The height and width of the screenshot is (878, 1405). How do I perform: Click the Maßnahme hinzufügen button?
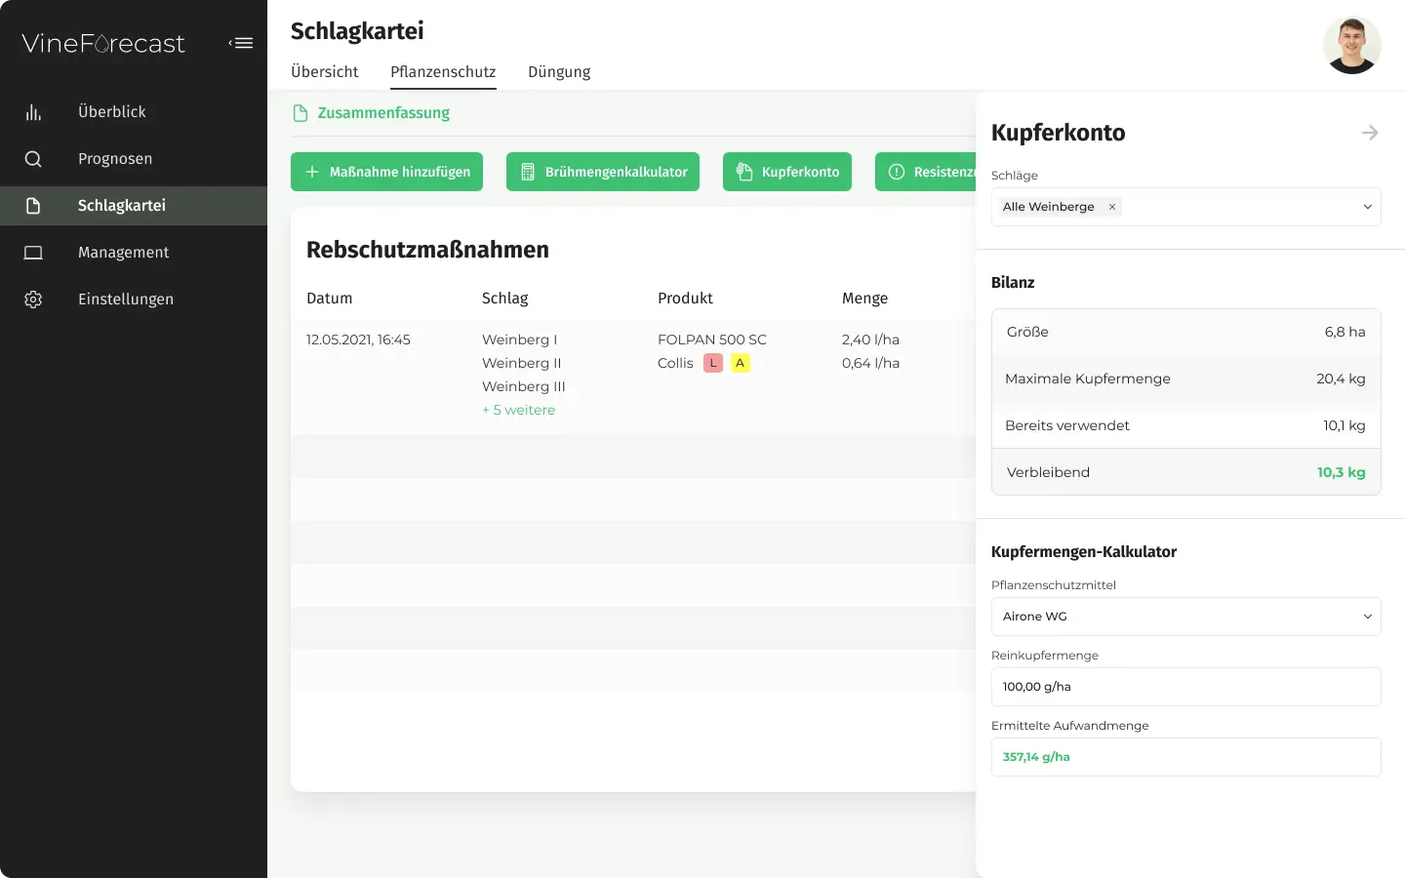tap(386, 172)
